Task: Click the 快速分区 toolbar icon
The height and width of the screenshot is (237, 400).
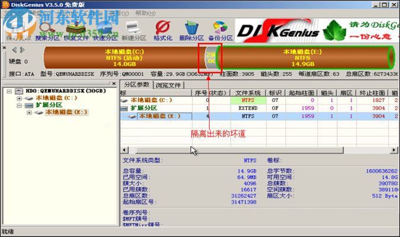Action: tap(105, 27)
